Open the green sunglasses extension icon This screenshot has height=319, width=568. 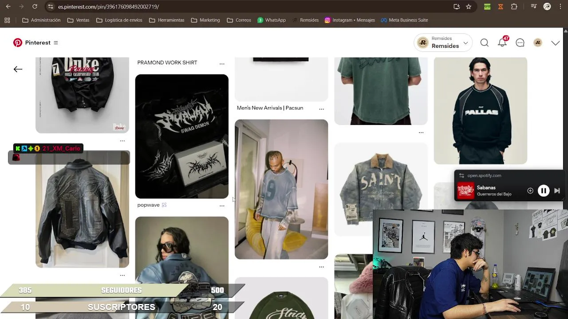point(487,7)
